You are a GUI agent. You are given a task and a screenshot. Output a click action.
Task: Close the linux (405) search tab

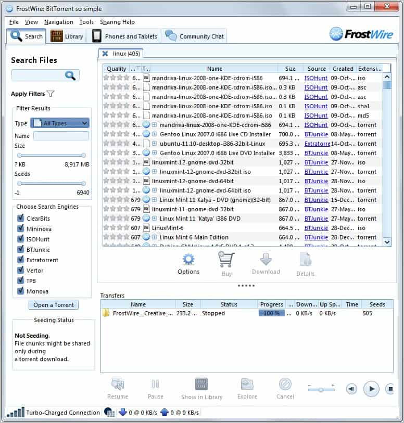click(105, 54)
